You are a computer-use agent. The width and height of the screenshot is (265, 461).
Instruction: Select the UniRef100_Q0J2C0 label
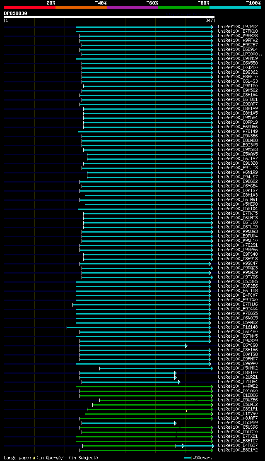tap(238, 67)
